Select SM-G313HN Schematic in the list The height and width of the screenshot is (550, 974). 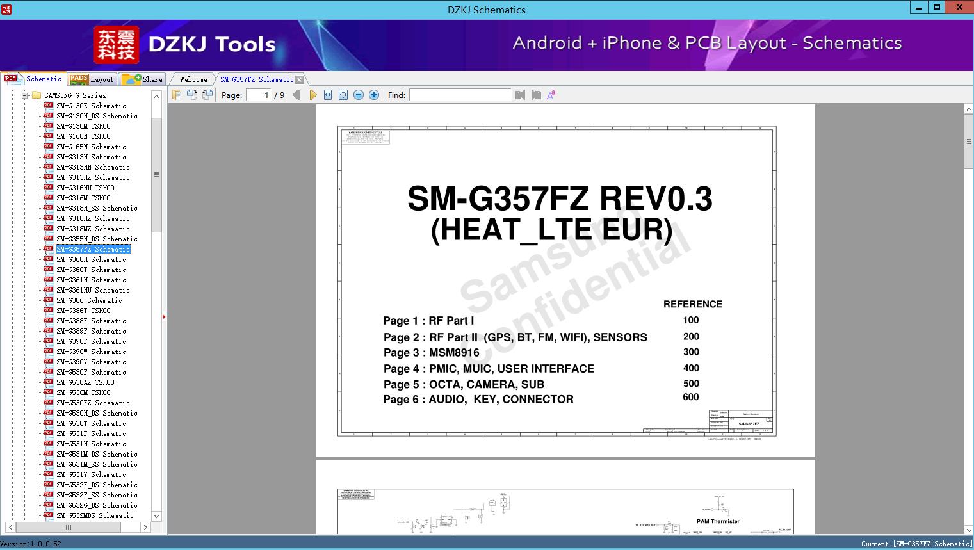[x=93, y=167]
